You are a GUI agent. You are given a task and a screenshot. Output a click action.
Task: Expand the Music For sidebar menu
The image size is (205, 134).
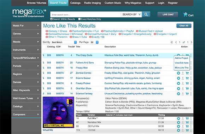click(x=26, y=25)
